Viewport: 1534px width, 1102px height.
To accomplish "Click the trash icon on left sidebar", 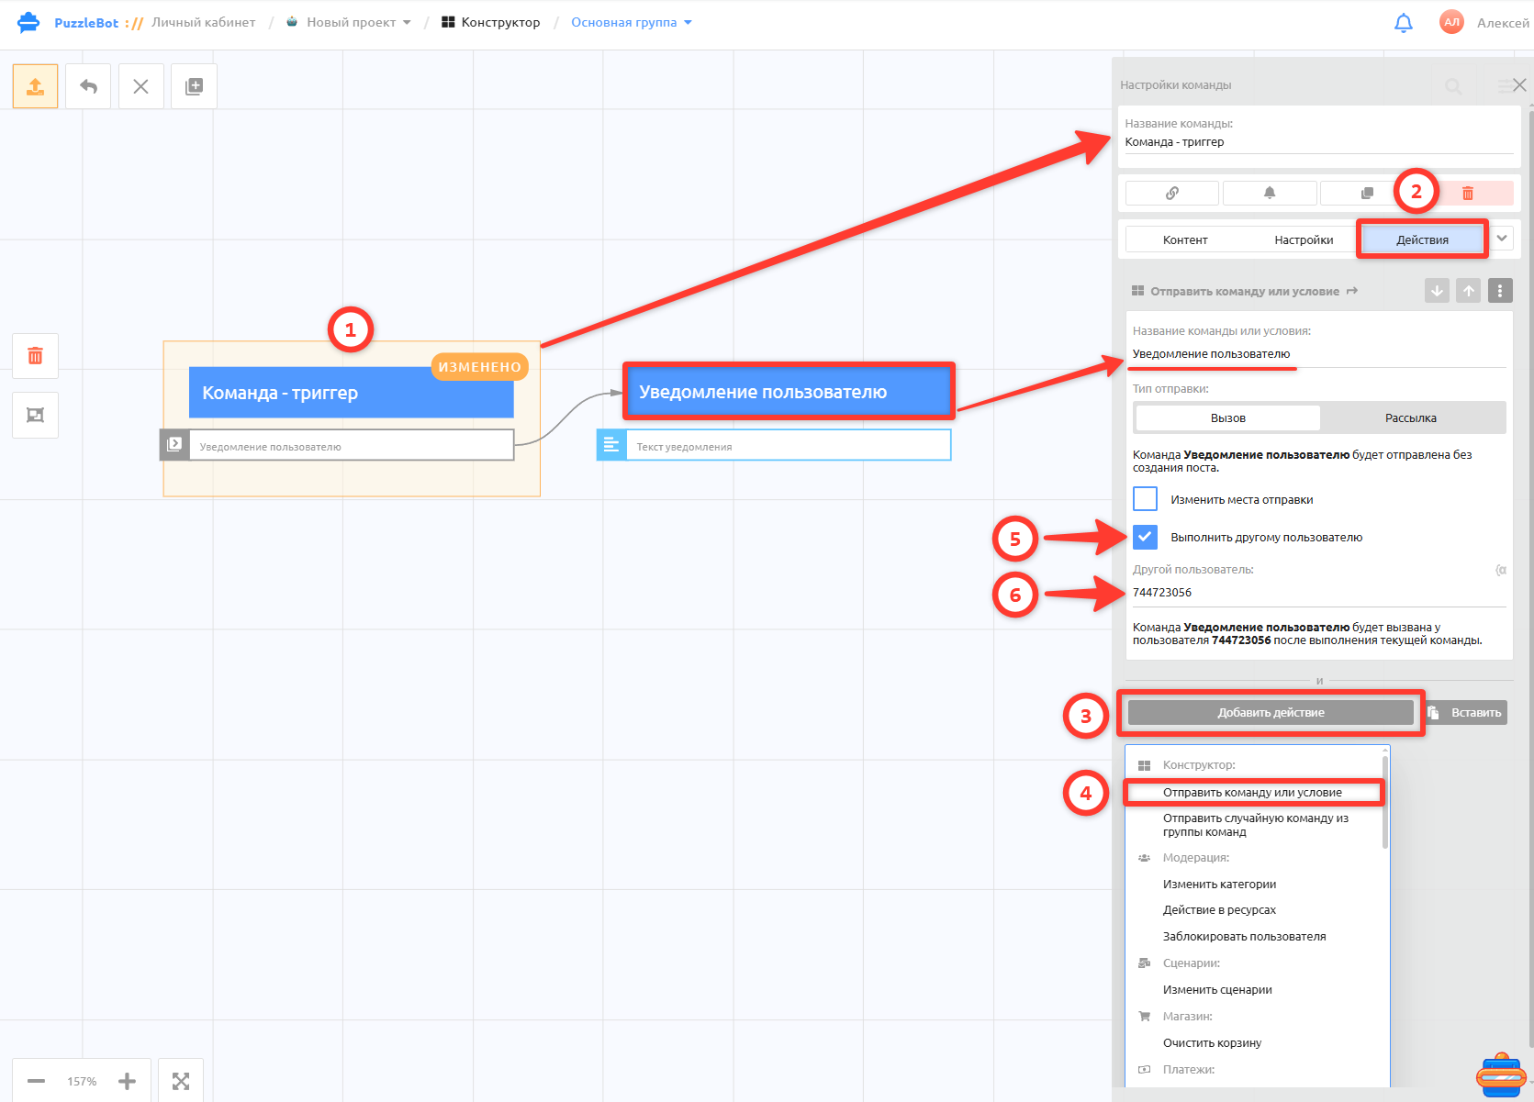I will pos(35,356).
